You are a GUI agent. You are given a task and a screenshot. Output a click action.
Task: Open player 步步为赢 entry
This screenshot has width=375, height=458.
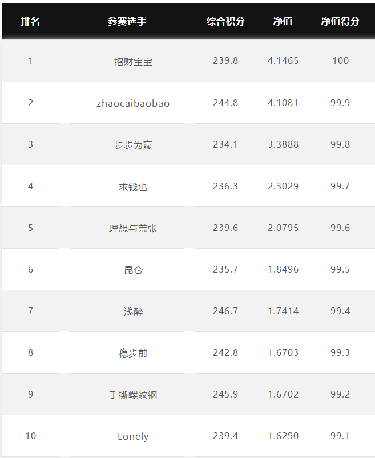133,145
